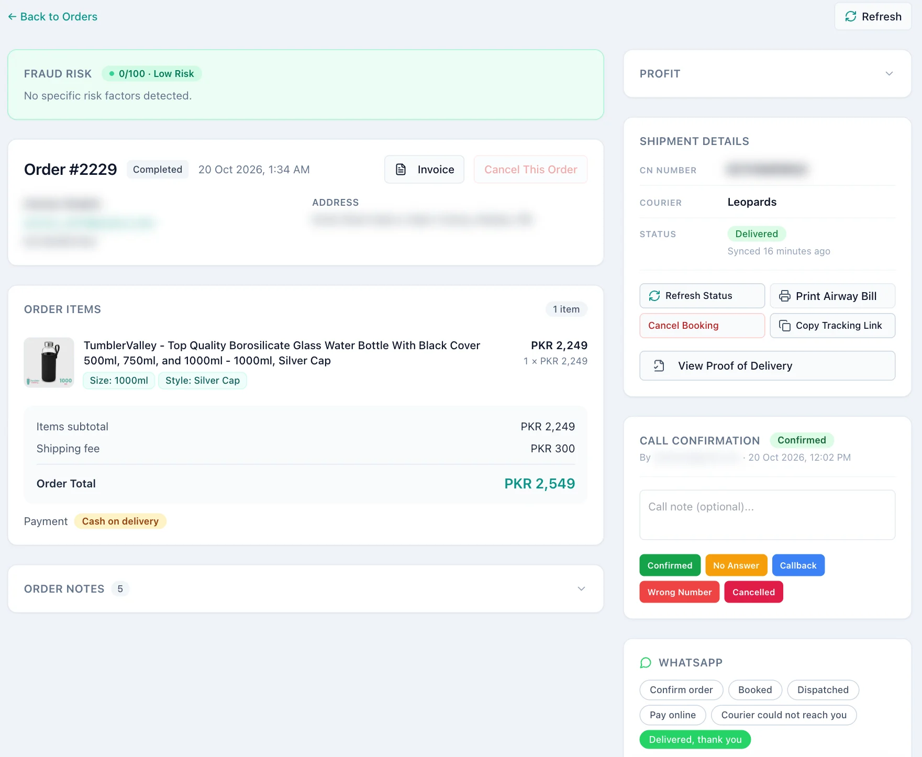Image resolution: width=922 pixels, height=757 pixels.
Task: Click the Style: Silver Cap tag
Action: [x=202, y=381]
